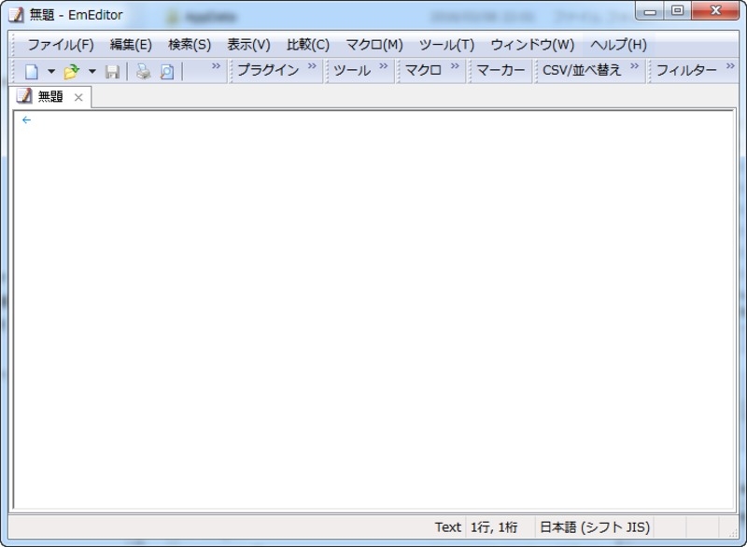Select the 無題 document tab

pyautogui.click(x=50, y=97)
